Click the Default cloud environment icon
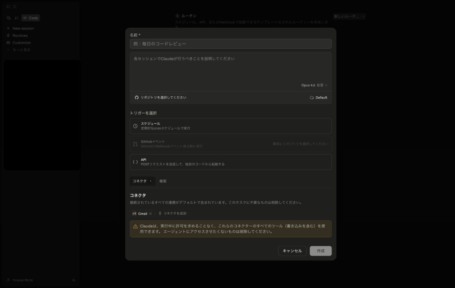 [312, 98]
